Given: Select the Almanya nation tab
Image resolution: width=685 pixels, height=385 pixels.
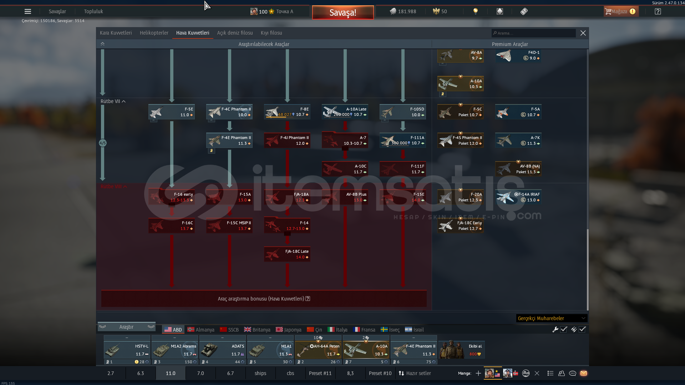Looking at the screenshot, I should tap(201, 330).
